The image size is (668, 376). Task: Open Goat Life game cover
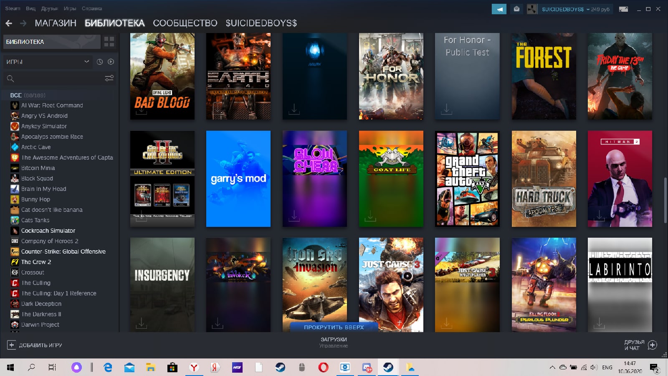point(391,179)
